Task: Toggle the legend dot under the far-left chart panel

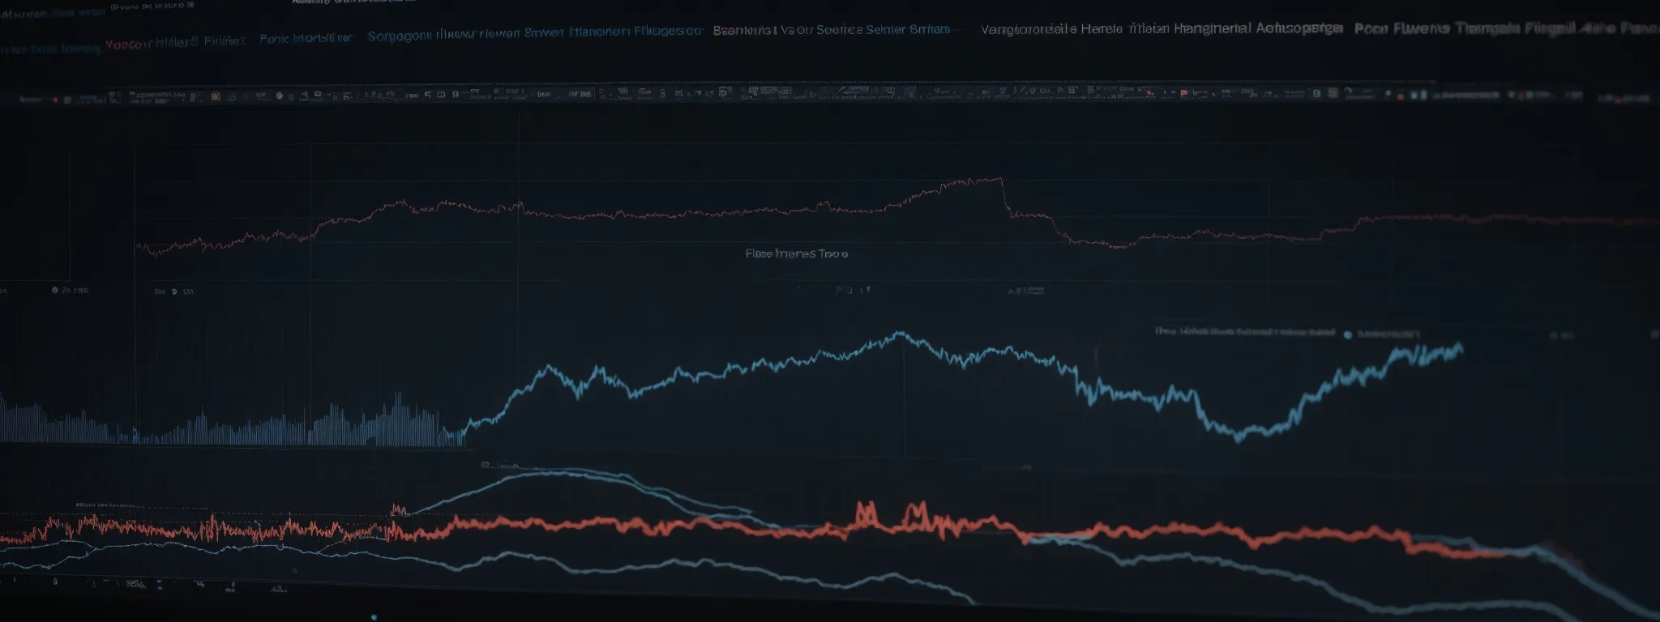Action: tap(55, 290)
